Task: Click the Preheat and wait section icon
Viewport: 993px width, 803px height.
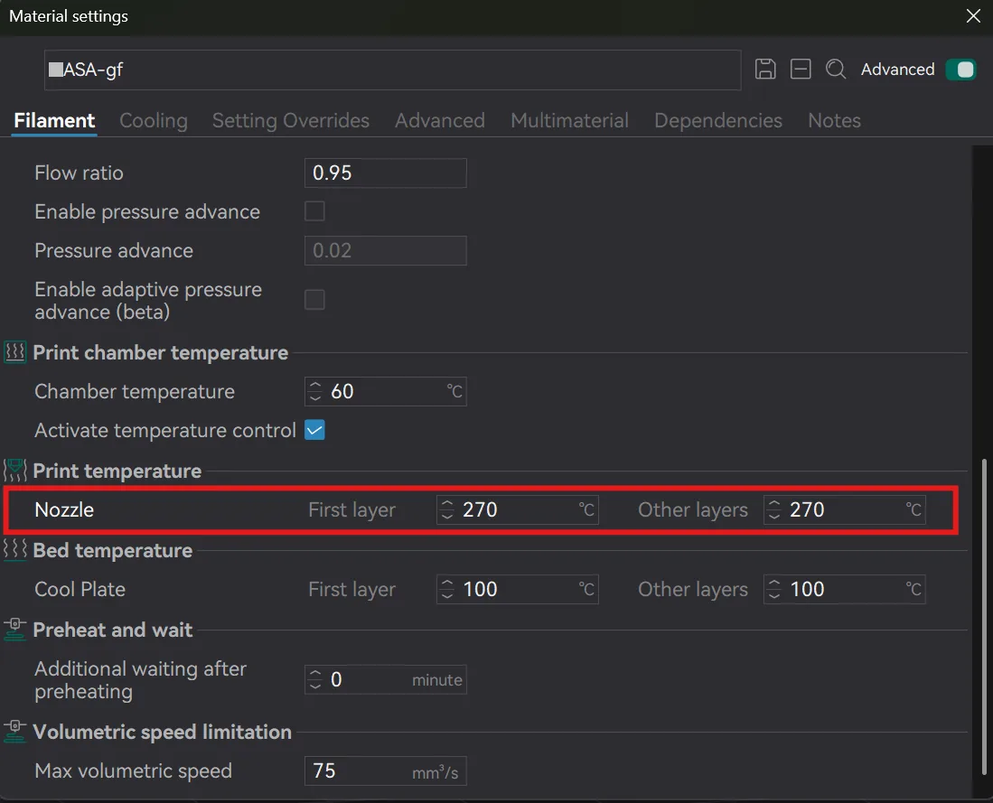Action: (x=15, y=629)
